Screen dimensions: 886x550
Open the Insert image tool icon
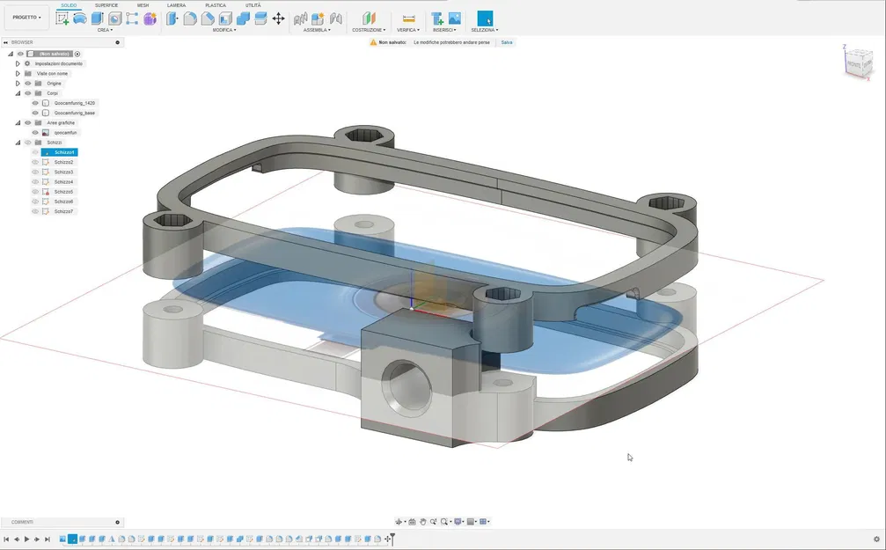pyautogui.click(x=454, y=18)
